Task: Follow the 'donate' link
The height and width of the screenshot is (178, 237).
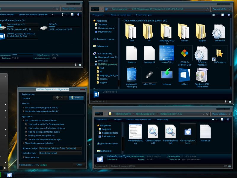Action: [x=43, y=165]
